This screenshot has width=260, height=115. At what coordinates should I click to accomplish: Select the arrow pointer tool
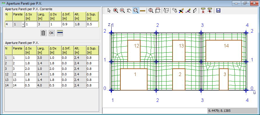click(109, 10)
